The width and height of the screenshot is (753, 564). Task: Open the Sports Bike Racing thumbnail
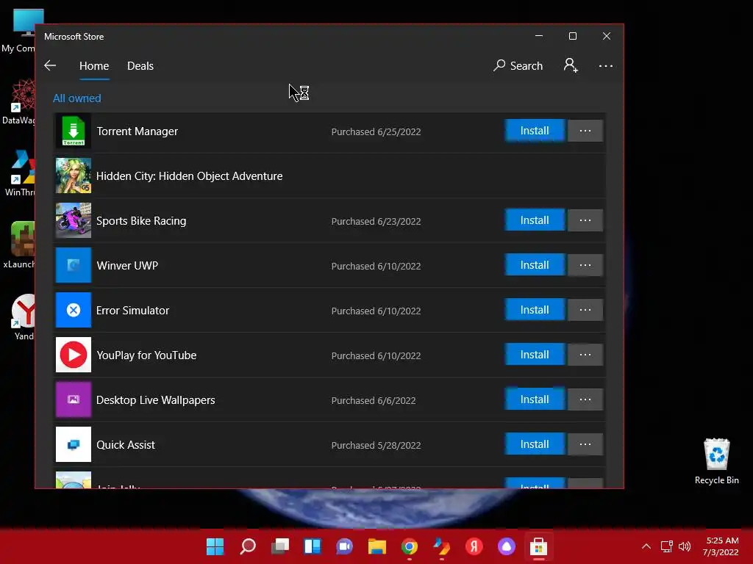coord(74,220)
